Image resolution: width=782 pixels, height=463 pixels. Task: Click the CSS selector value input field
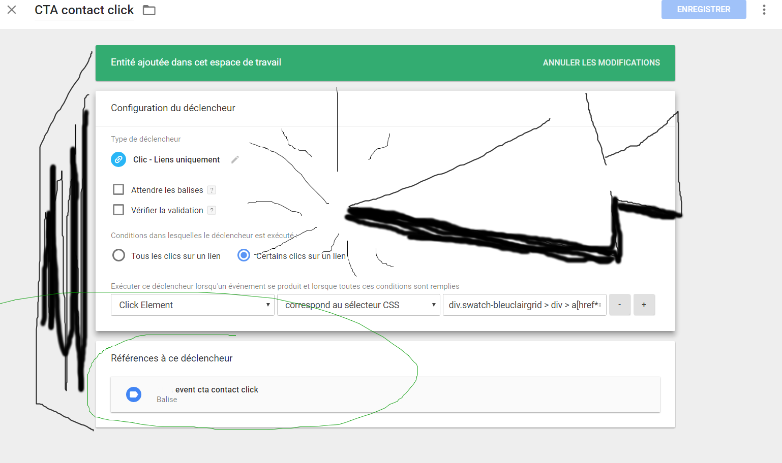coord(524,305)
